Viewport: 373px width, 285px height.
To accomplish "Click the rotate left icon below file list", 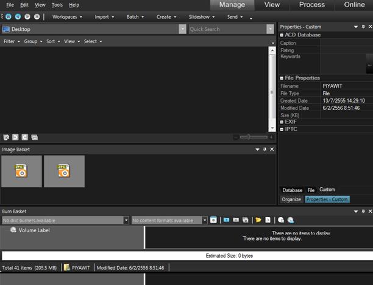I will (15, 137).
